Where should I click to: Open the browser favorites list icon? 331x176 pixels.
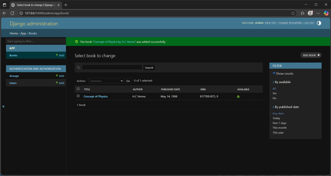(302, 13)
